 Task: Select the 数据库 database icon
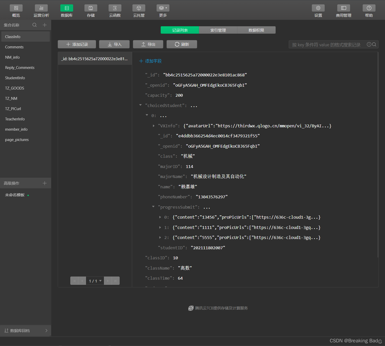coord(67,8)
